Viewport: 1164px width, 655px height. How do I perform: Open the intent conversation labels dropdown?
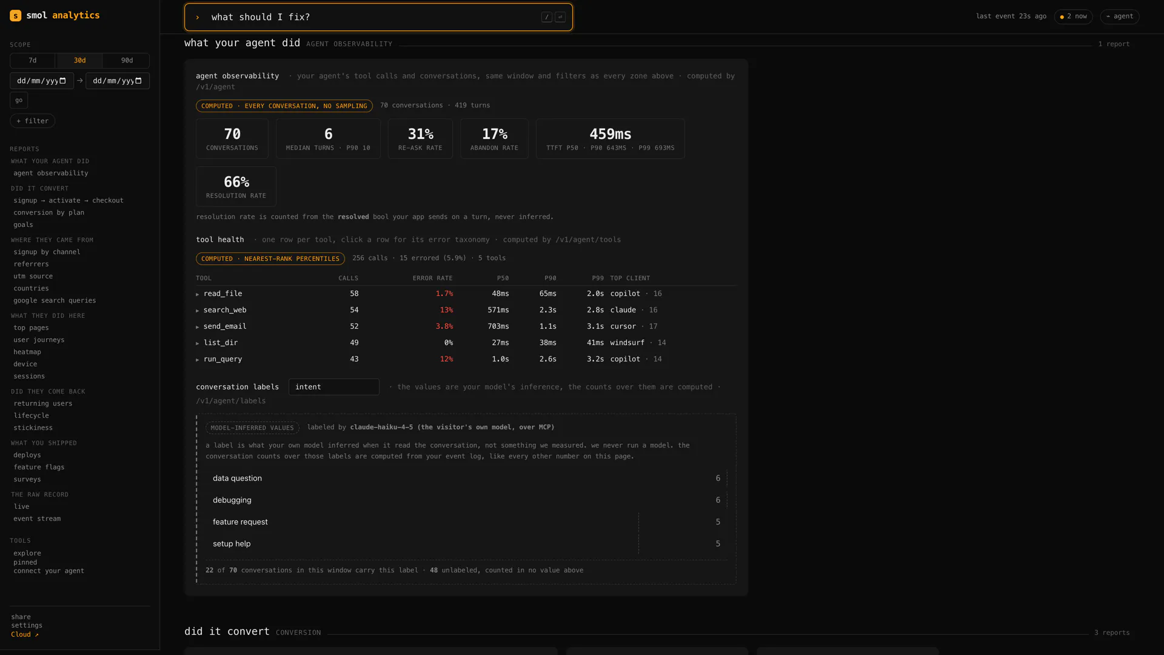tap(334, 387)
